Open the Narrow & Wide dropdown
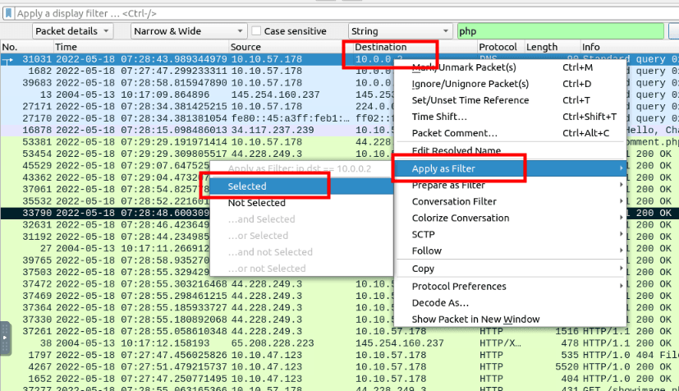This screenshot has height=391, width=679. [188, 31]
